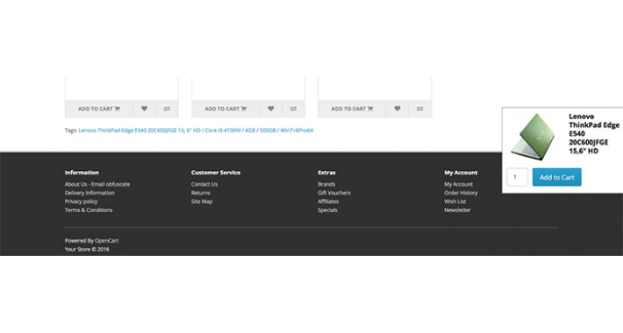Click the second product's wishlist heart icon

(x=270, y=109)
